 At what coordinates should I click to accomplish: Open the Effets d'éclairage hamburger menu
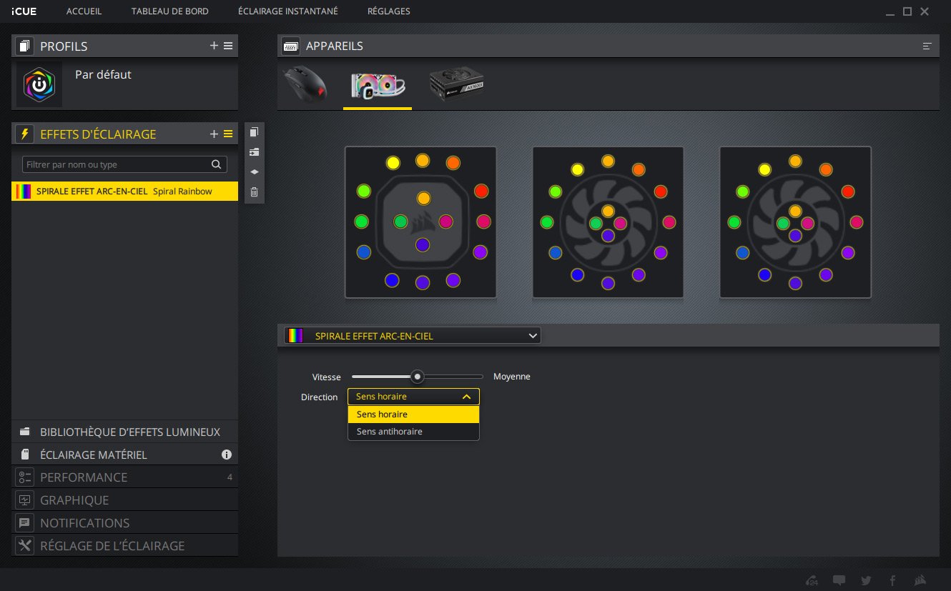click(x=228, y=134)
